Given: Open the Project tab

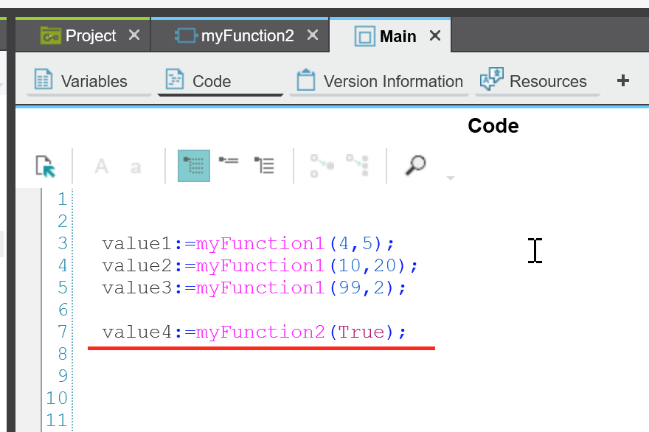Looking at the screenshot, I should pos(83,35).
